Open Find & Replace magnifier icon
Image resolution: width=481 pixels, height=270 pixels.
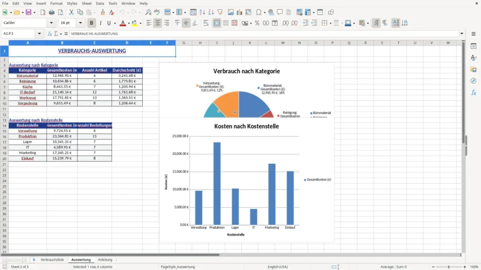(x=148, y=12)
